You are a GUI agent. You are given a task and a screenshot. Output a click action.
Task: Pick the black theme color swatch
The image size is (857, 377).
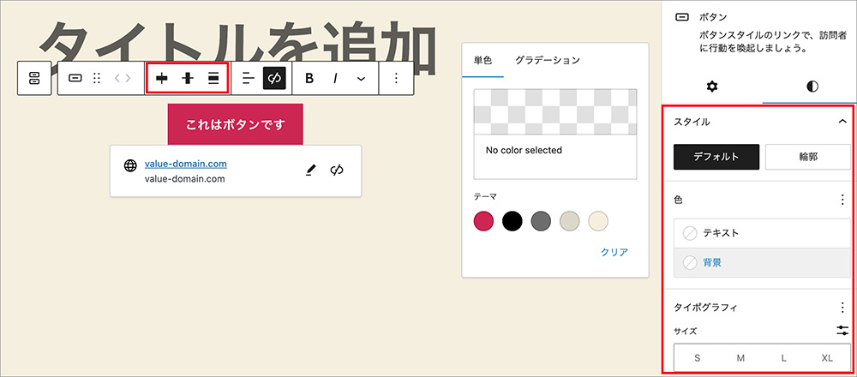click(x=512, y=222)
